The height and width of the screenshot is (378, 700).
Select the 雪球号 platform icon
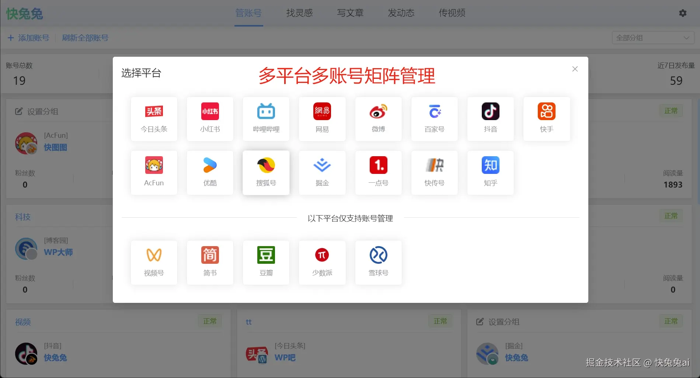pyautogui.click(x=378, y=262)
